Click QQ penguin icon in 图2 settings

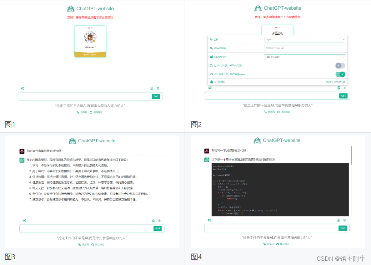coord(211,82)
